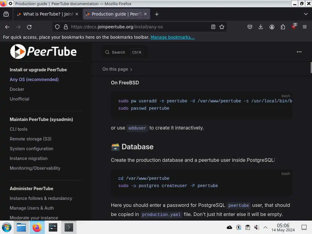
Task: Reload the page with the refresh icon
Action: (x=29, y=27)
